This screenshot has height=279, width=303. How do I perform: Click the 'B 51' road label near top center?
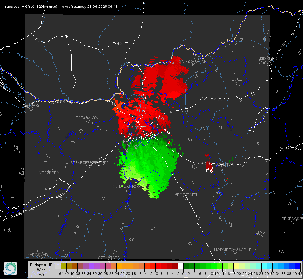click(x=120, y=43)
